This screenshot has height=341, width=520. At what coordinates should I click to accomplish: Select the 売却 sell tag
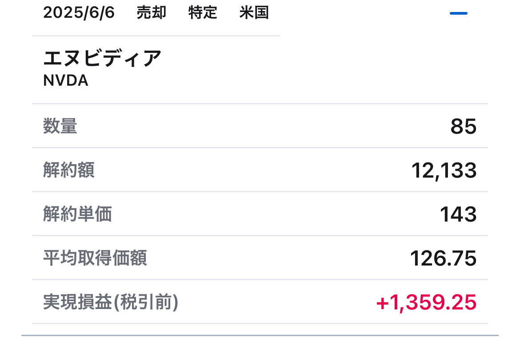[151, 13]
